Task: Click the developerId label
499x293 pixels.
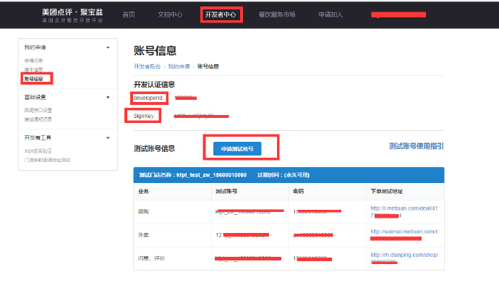Action: tap(149, 98)
